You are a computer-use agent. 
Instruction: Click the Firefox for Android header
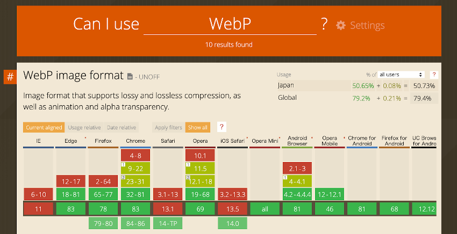coord(394,141)
